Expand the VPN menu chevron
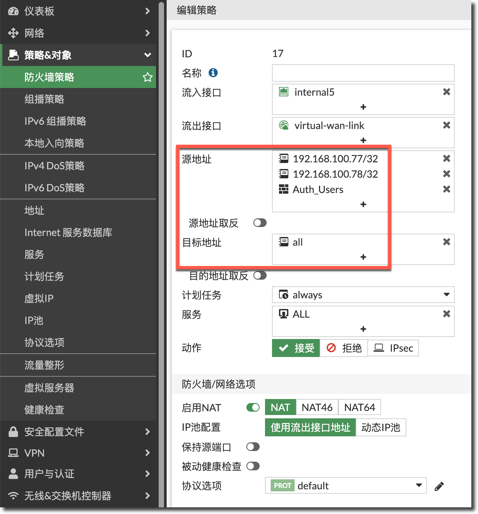This screenshot has width=478, height=514. (147, 453)
